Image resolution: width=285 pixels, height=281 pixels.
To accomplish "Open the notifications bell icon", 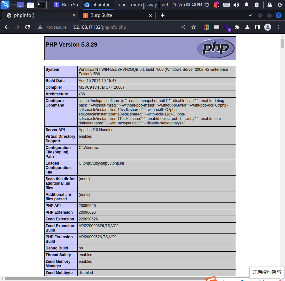I will click(247, 5).
